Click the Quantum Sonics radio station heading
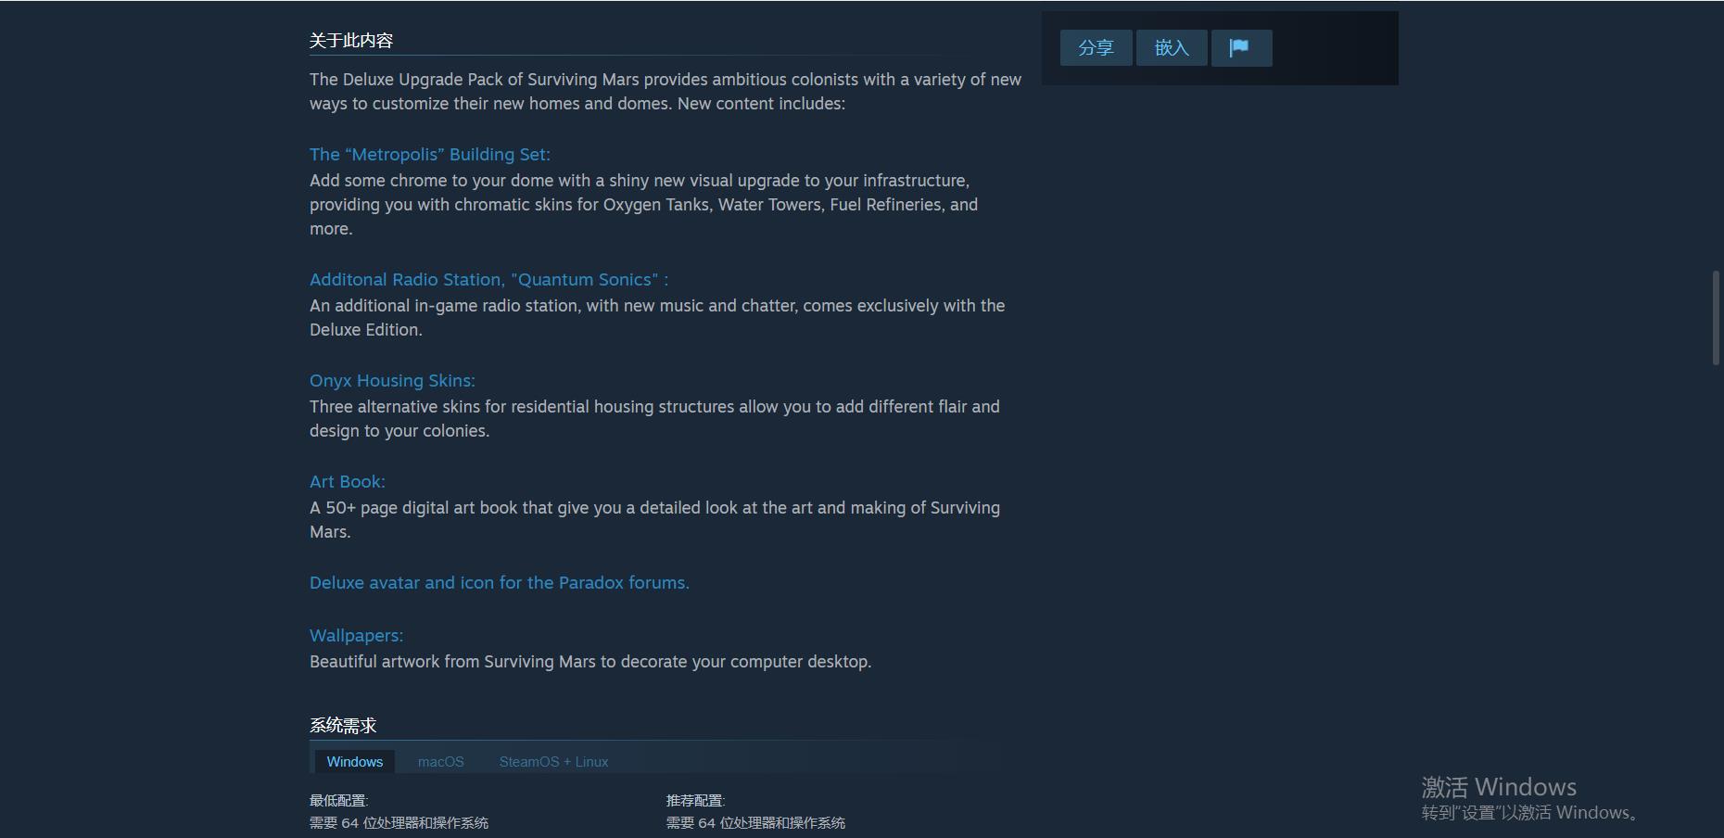This screenshot has height=838, width=1724. coord(488,280)
